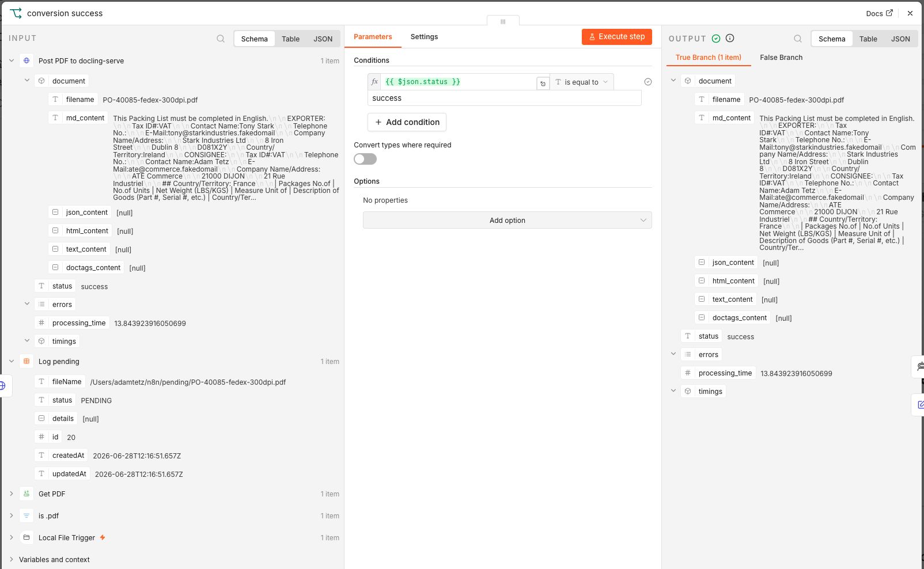Toggle Convert types where required switch

(x=365, y=159)
